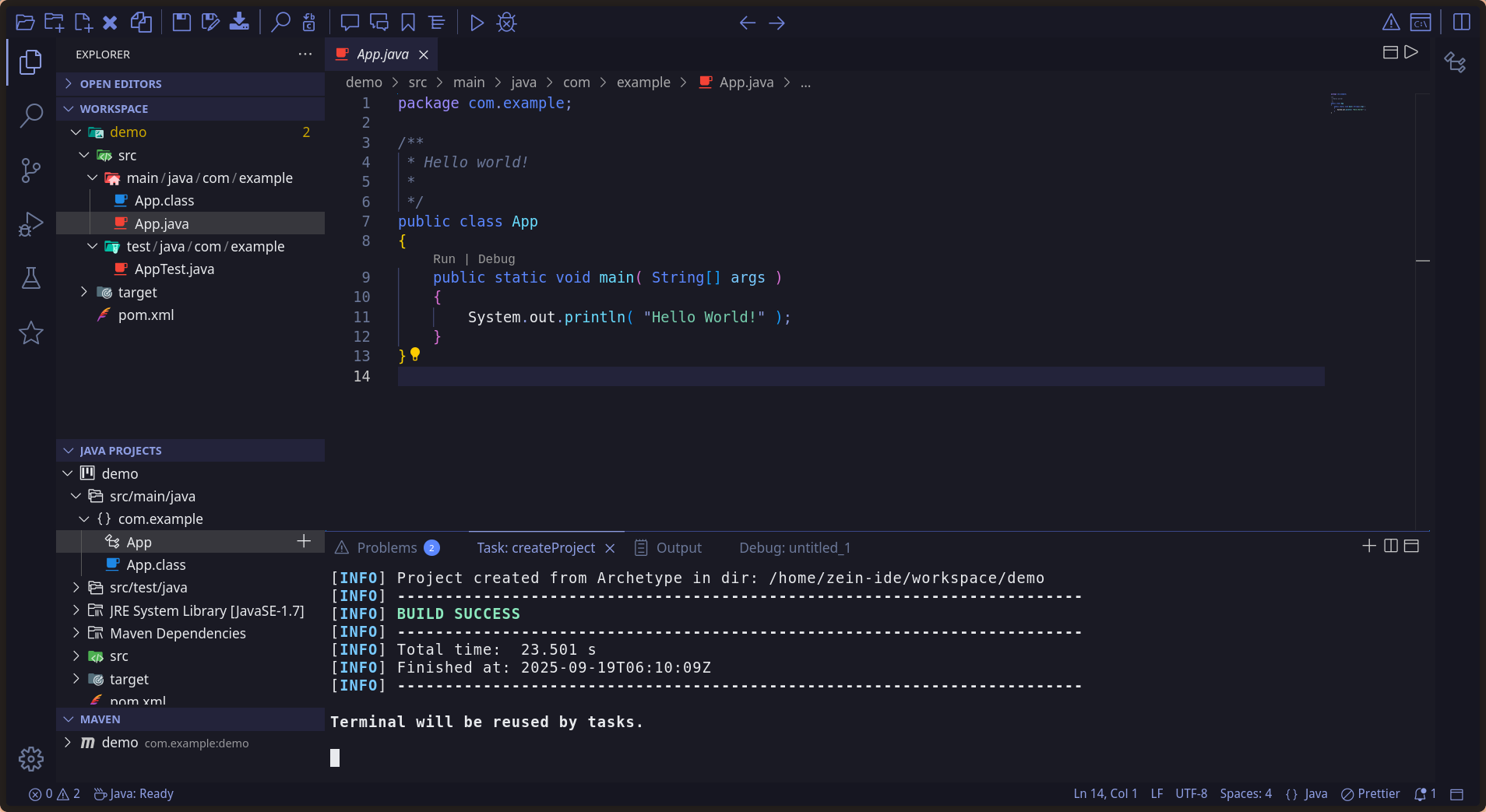
Task: Toggle the side bar layout icon at top right
Action: coord(1462,23)
